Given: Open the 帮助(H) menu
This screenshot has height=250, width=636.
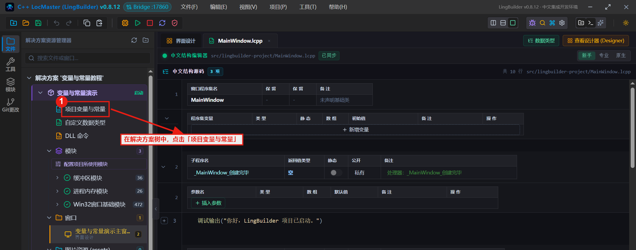Looking at the screenshot, I should tap(338, 7).
